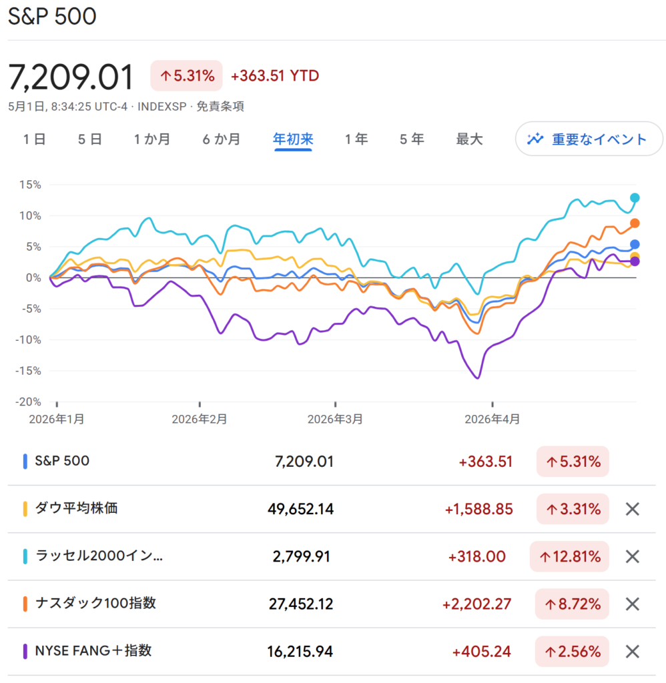Switch to the 1日 time range
666x683 pixels.
[34, 139]
